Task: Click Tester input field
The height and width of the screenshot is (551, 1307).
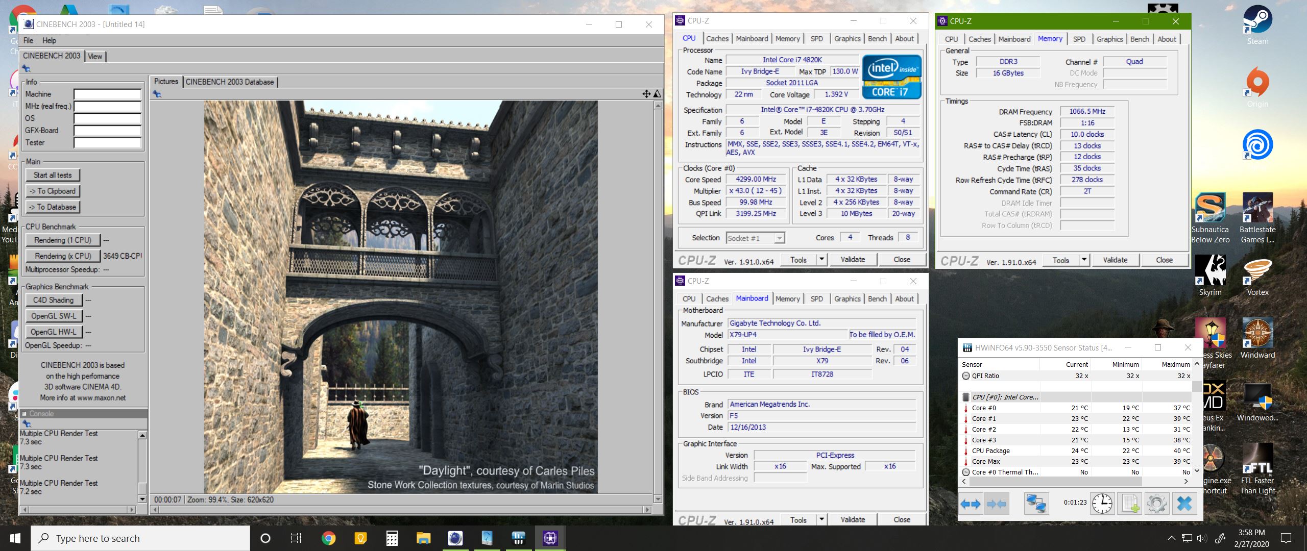Action: pos(107,142)
